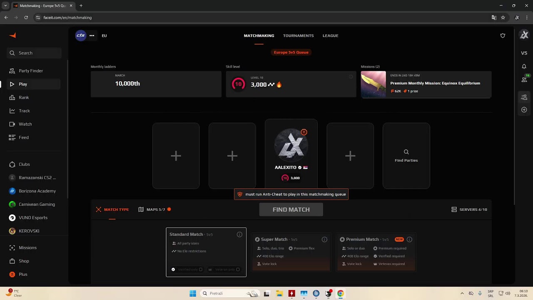Open notifications bell
The height and width of the screenshot is (300, 533).
coord(524,66)
